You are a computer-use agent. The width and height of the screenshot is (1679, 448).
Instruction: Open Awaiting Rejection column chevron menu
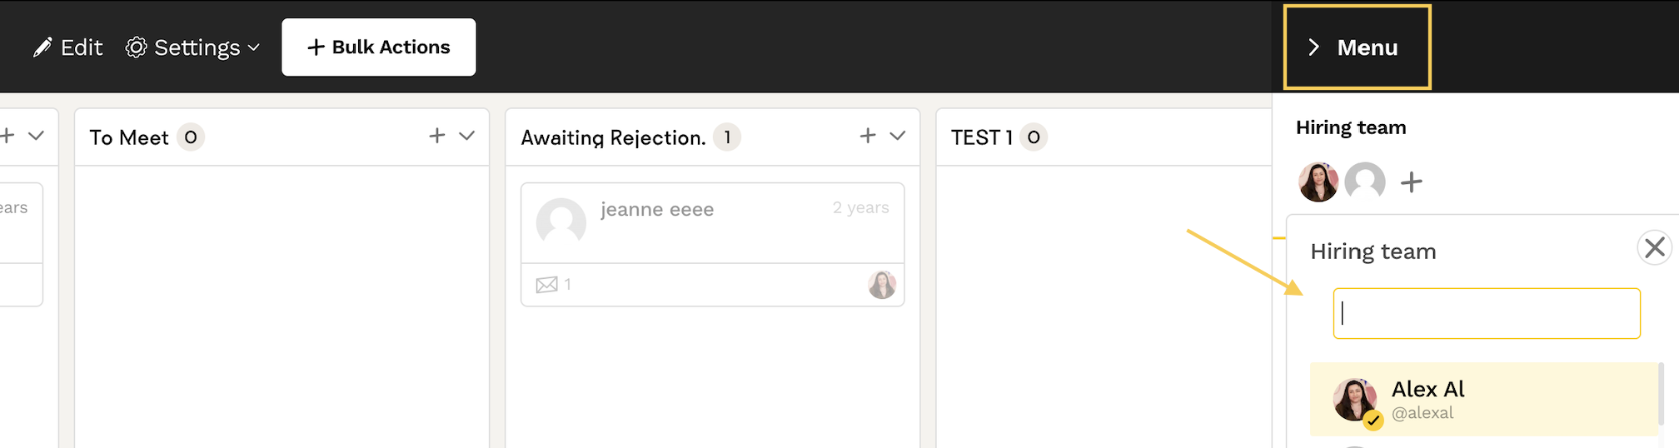coord(898,136)
